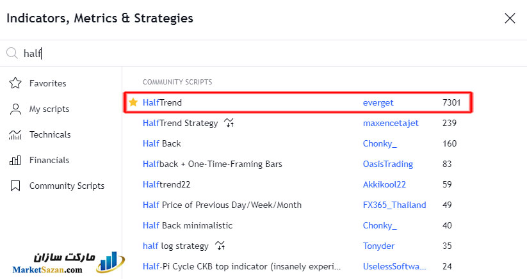Add Halfback + One-Time-Framing Bars script
The height and width of the screenshot is (279, 527).
click(212, 164)
